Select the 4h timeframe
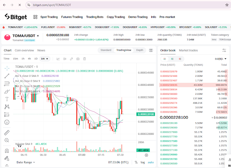 (29, 59)
